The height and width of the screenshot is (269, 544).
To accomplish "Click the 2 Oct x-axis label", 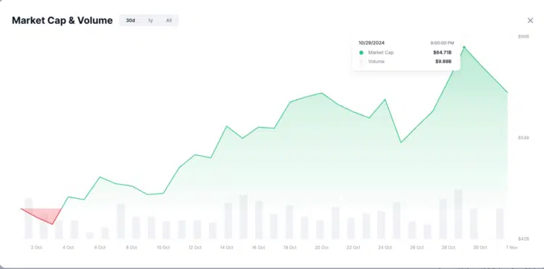I will pos(36,247).
